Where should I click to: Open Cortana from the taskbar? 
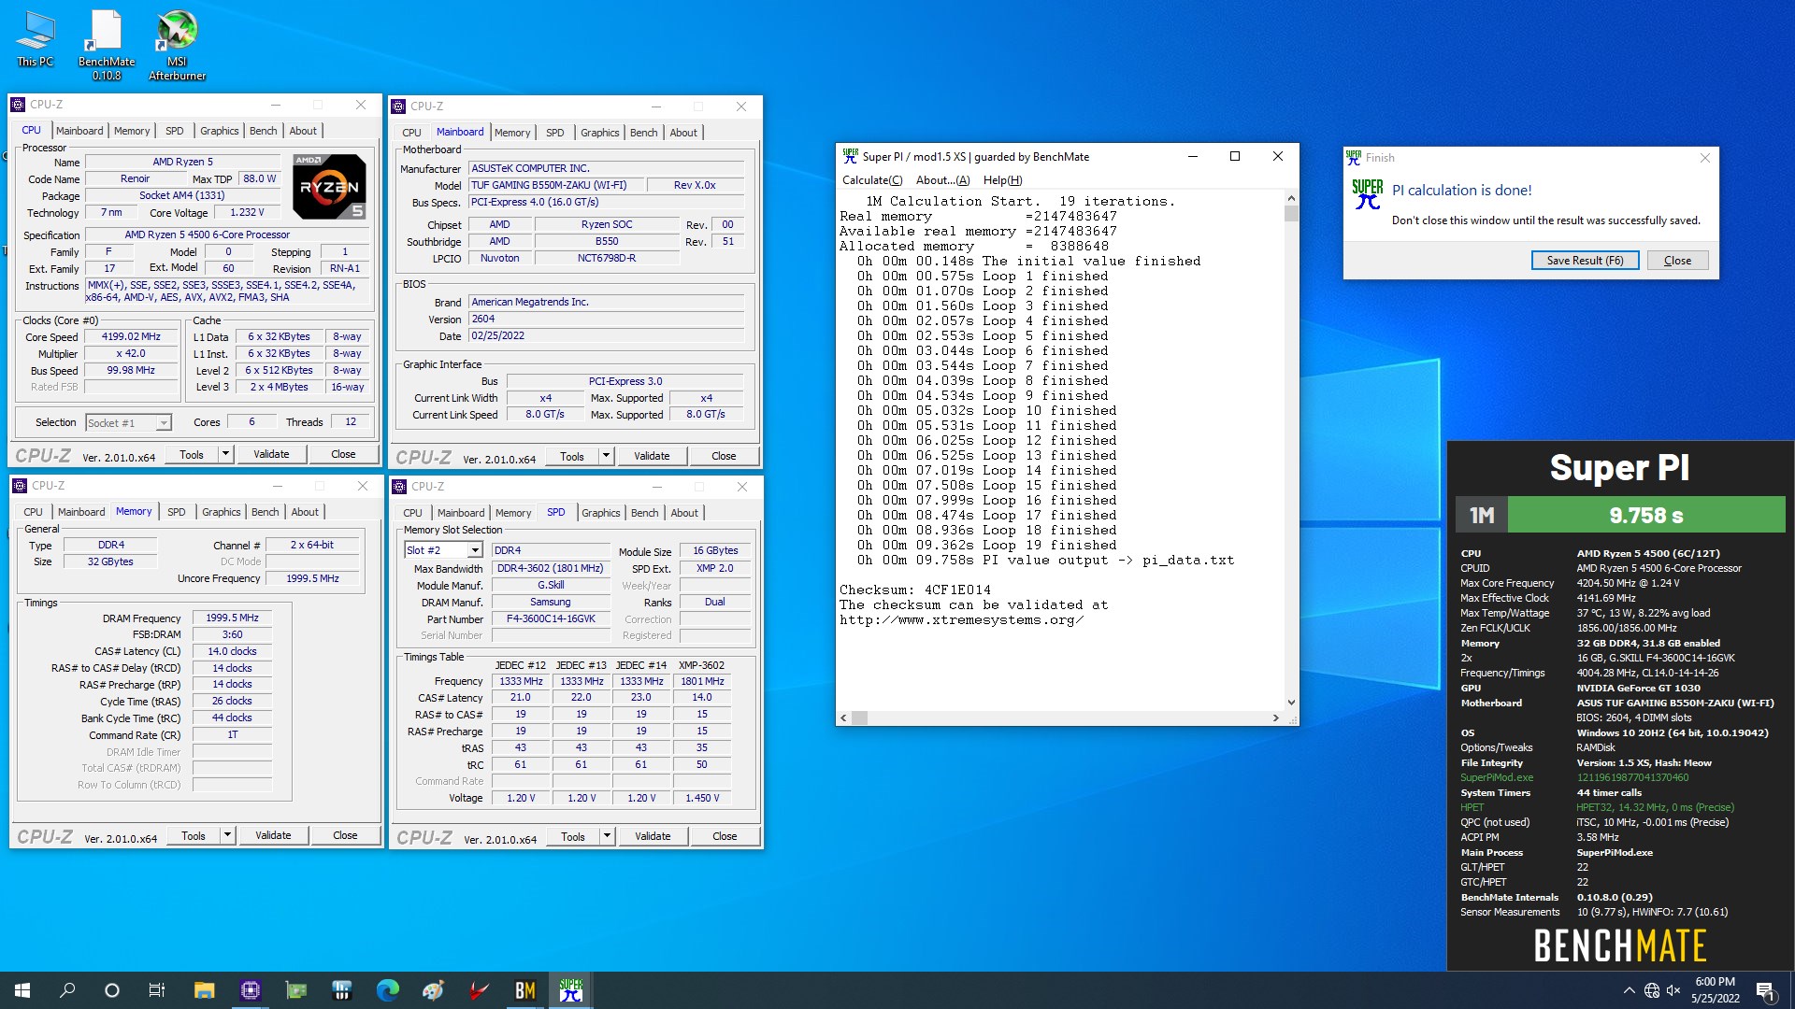112,990
